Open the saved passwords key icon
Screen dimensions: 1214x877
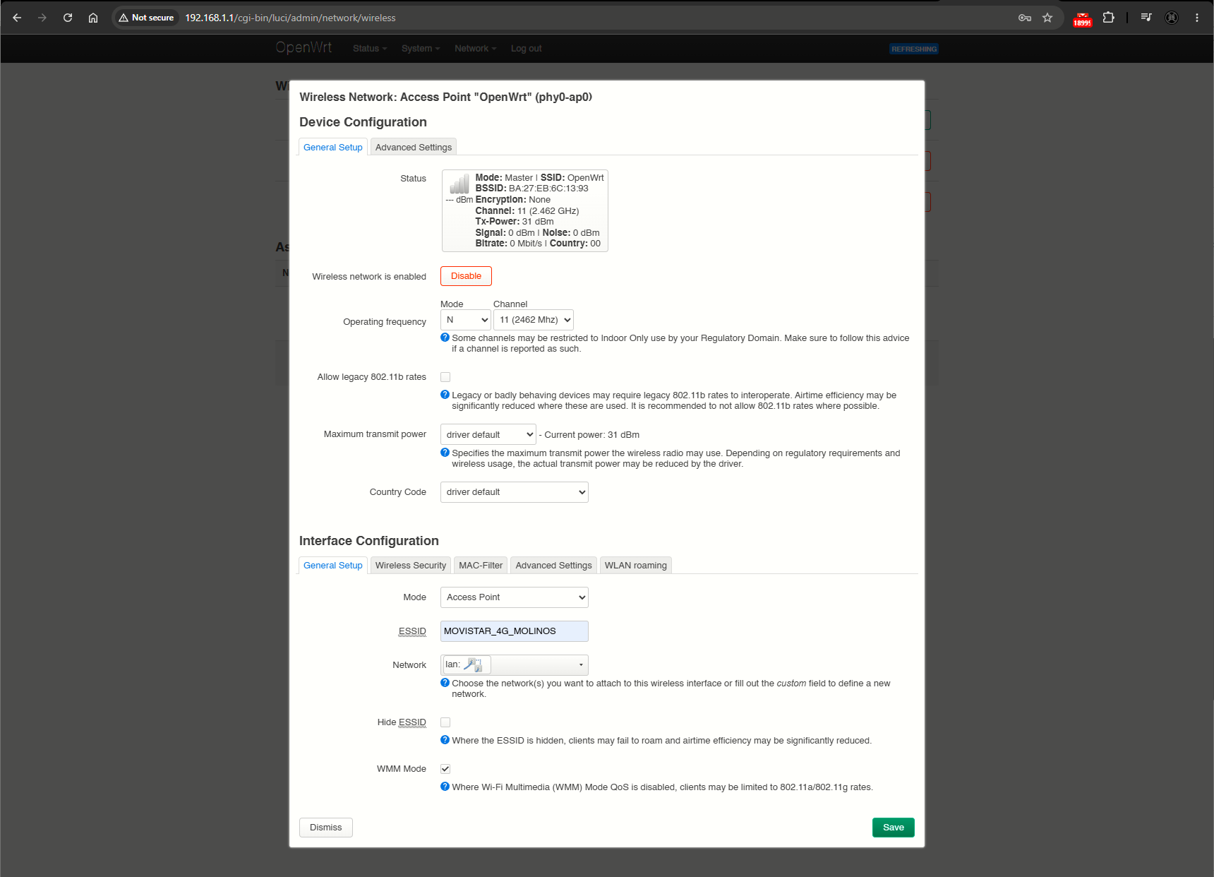[x=1025, y=18]
